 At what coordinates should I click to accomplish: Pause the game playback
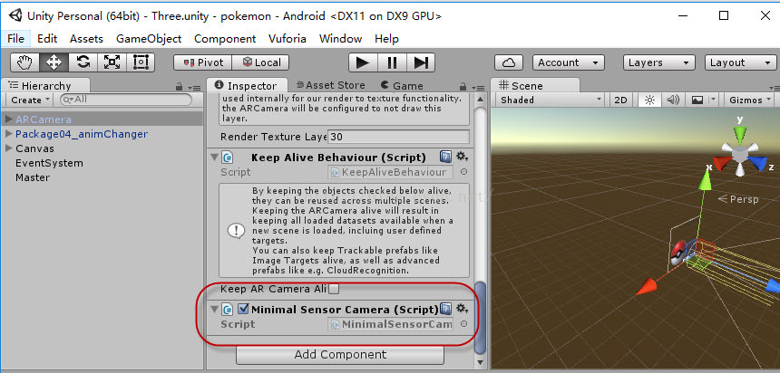392,62
